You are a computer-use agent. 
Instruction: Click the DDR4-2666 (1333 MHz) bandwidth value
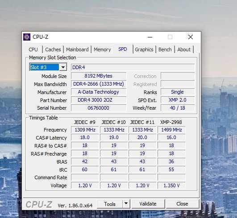pyautogui.click(x=98, y=84)
